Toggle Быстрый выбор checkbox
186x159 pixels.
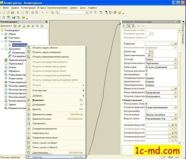click(146, 111)
